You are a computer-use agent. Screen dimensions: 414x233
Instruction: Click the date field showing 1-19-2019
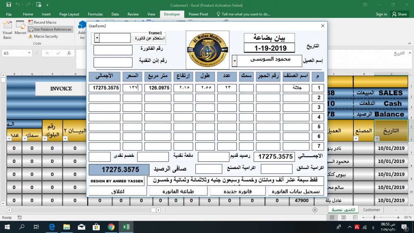(x=270, y=48)
